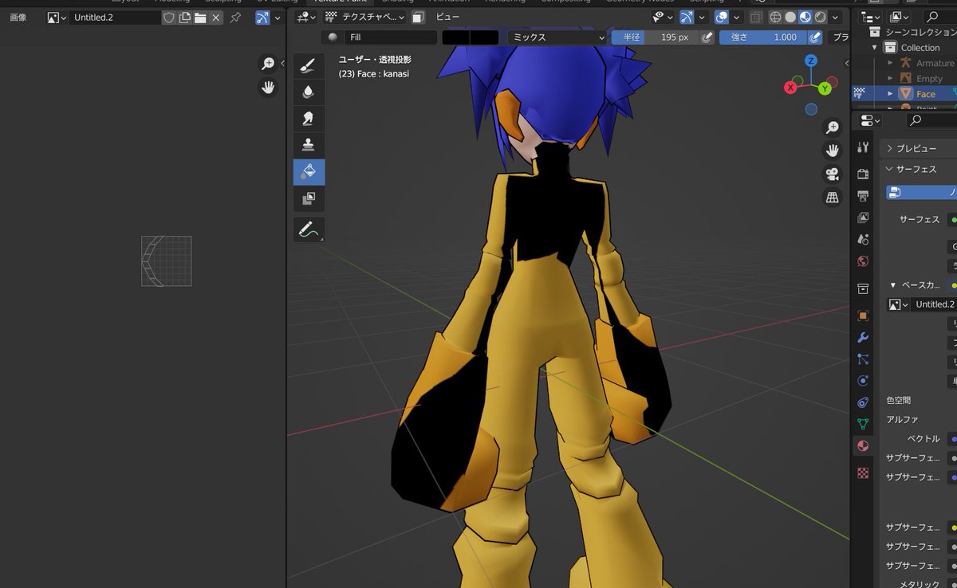The width and height of the screenshot is (957, 588).
Task: Toggle viewport gizmos button
Action: point(687,17)
